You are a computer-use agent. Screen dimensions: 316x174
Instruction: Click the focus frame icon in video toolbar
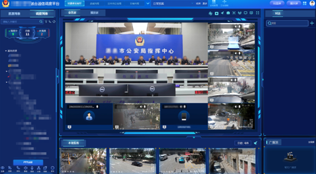click(x=234, y=13)
